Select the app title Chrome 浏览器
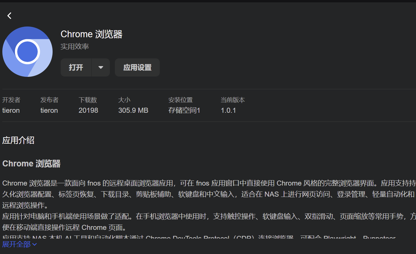Screen dimensions: 416x254 click(x=91, y=34)
